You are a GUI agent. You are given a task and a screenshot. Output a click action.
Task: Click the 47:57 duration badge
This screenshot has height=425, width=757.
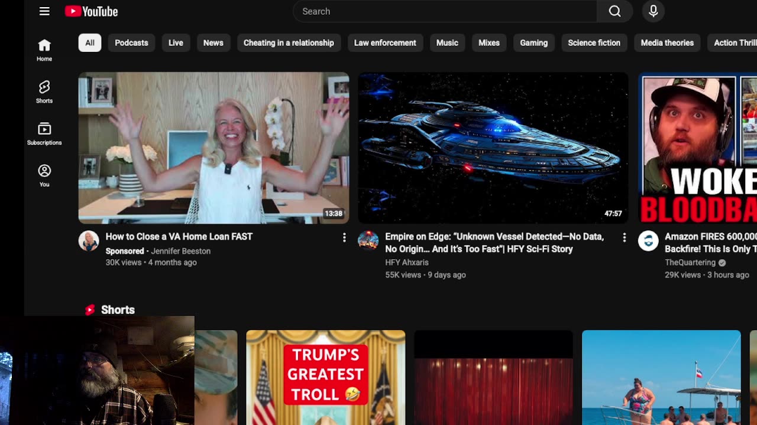[613, 214]
